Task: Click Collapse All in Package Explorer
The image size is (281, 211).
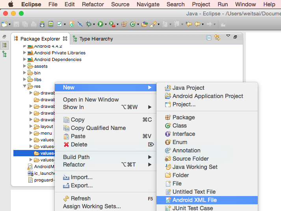Action: [x=209, y=38]
